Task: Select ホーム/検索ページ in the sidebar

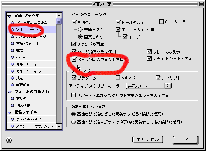Action: click(x=31, y=37)
